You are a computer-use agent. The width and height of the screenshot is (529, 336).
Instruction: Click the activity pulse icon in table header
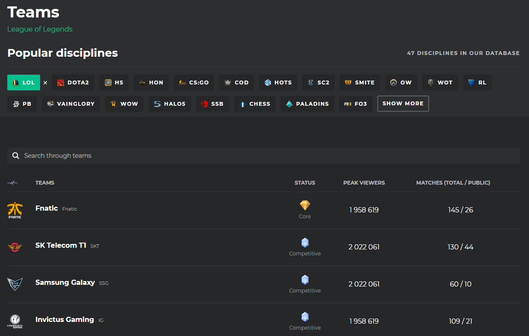click(x=12, y=182)
